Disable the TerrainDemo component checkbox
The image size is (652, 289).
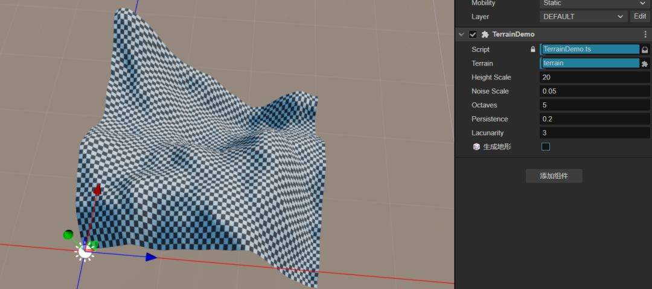tap(473, 34)
